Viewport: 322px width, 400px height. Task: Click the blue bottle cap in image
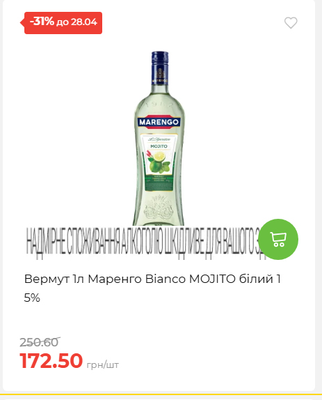point(160,68)
